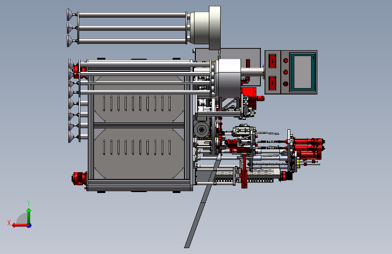This screenshot has height=254, width=392.
Task: Select the bottom emergency stop knob on control panel
Action: point(285,84)
